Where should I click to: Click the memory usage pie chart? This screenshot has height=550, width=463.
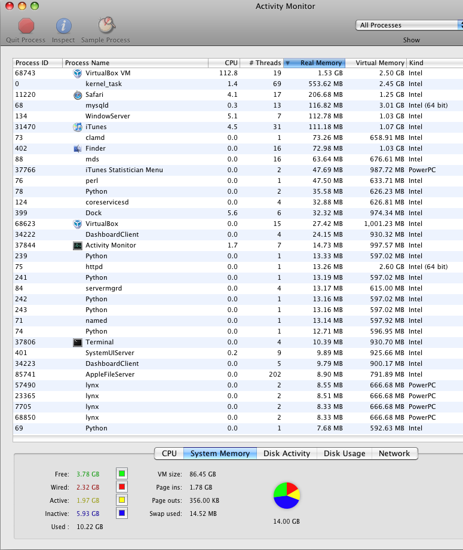point(287,495)
